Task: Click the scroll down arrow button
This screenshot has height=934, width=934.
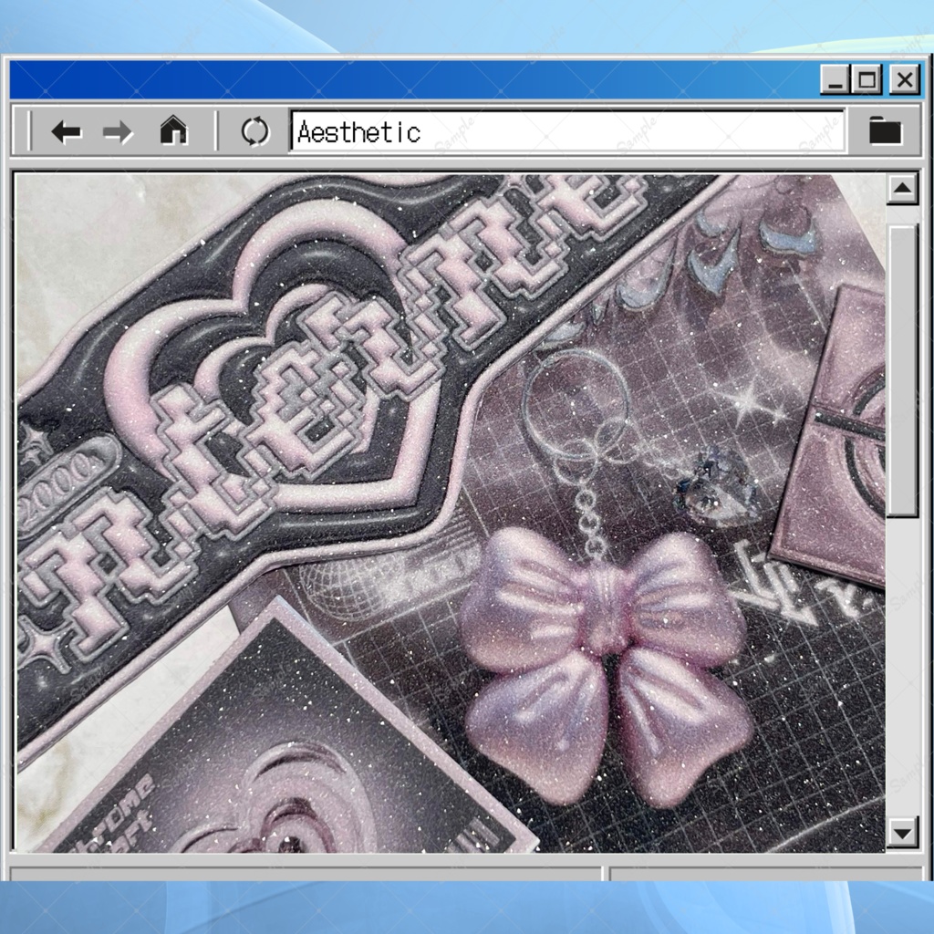Action: click(x=902, y=833)
